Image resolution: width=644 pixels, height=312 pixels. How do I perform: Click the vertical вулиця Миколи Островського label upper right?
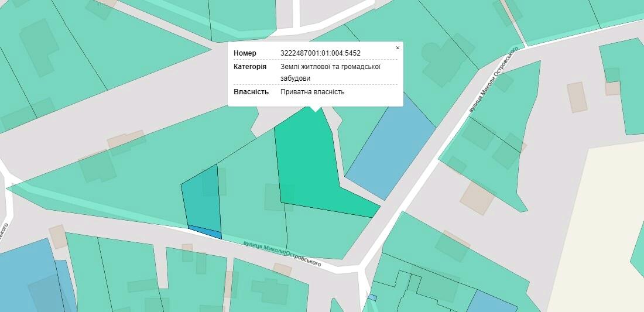coord(494,81)
